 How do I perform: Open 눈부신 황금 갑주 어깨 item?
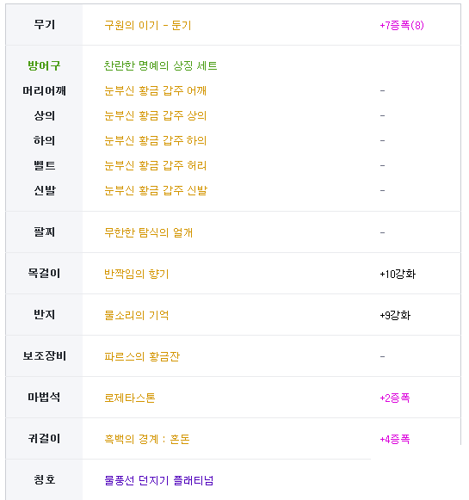click(x=155, y=90)
